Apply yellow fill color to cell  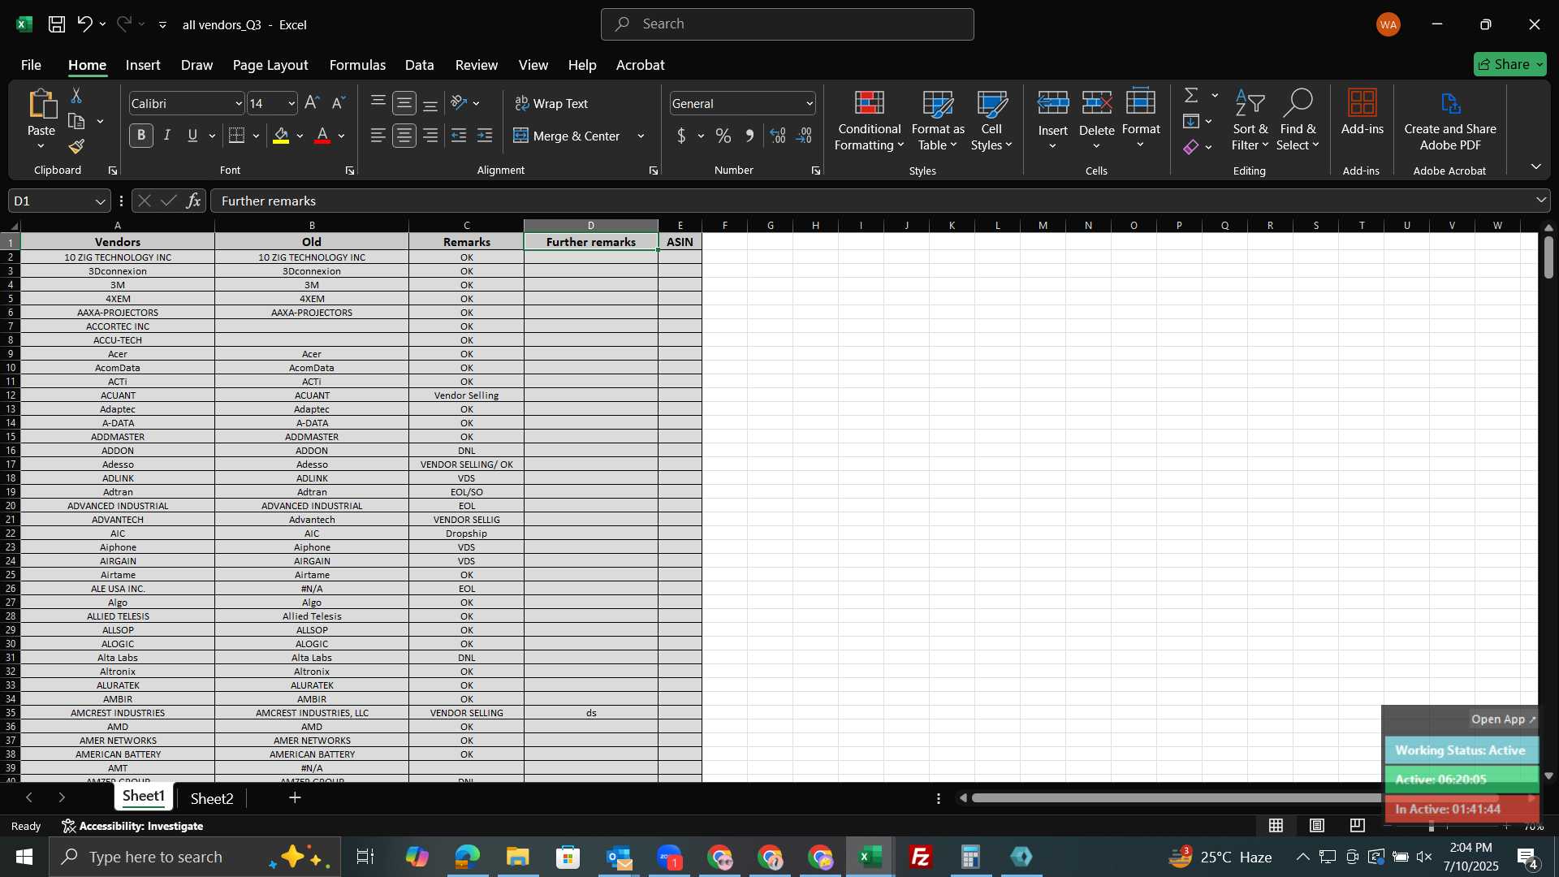coord(282,136)
